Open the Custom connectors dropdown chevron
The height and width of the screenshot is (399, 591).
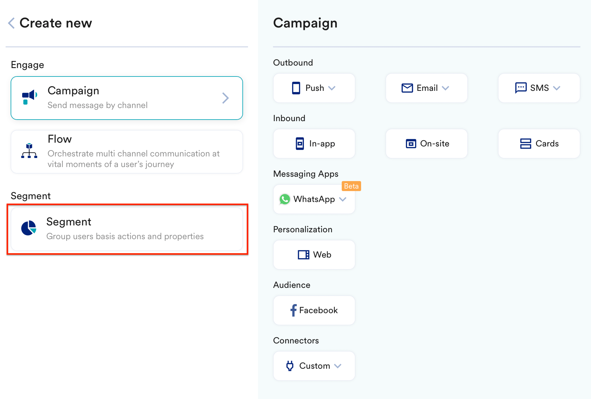coord(338,366)
